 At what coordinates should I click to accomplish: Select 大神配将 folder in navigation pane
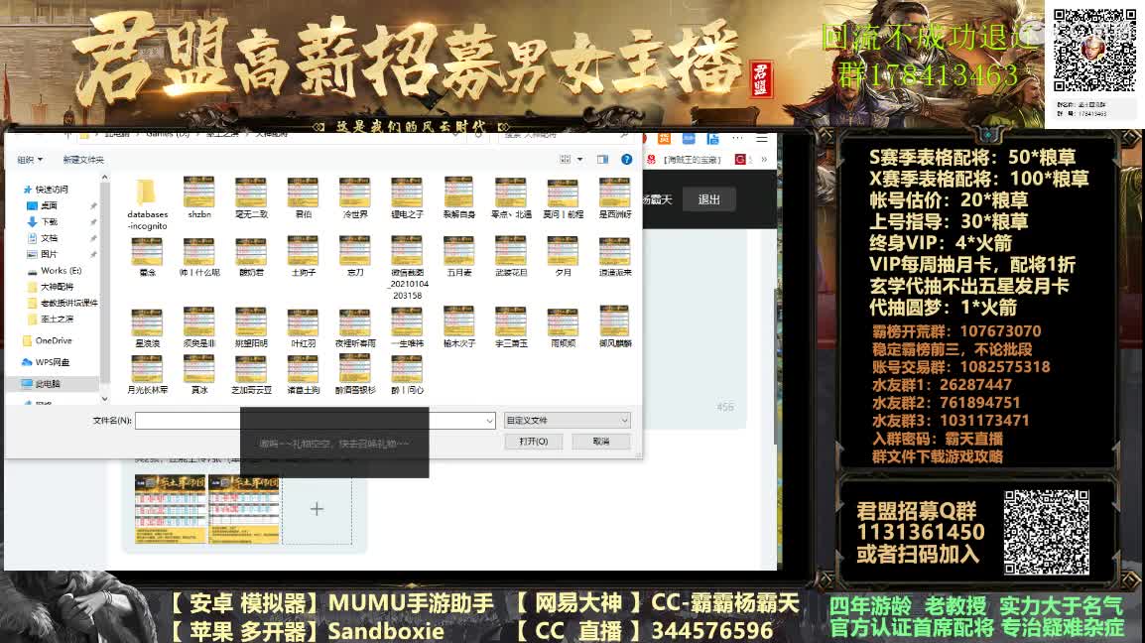[51, 287]
